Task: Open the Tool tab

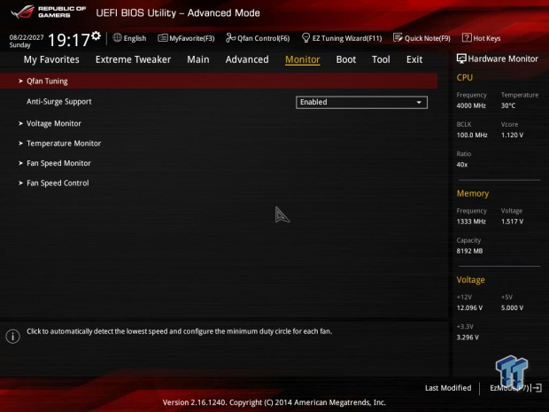Action: [x=381, y=59]
